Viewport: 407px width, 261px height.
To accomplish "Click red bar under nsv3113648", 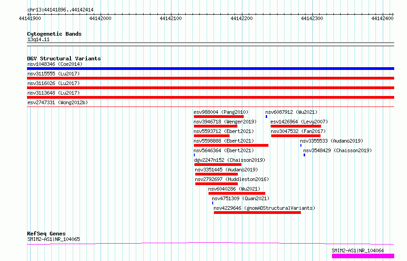I will point(210,97).
